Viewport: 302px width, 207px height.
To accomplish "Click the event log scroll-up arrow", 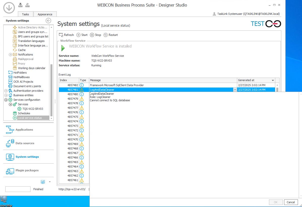I will pos(277,85).
